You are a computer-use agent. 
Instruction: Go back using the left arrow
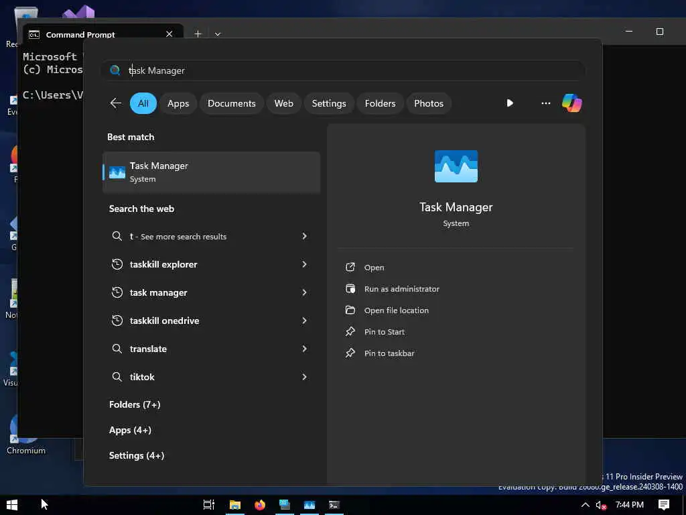pos(116,103)
